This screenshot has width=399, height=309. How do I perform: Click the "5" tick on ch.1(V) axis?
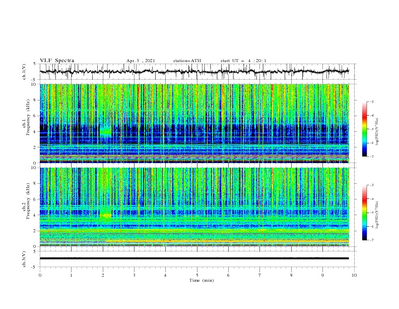click(x=35, y=64)
